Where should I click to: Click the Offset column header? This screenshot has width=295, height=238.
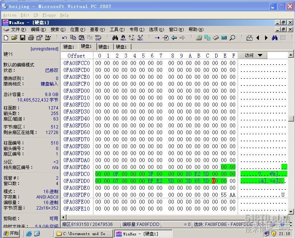tap(76, 56)
